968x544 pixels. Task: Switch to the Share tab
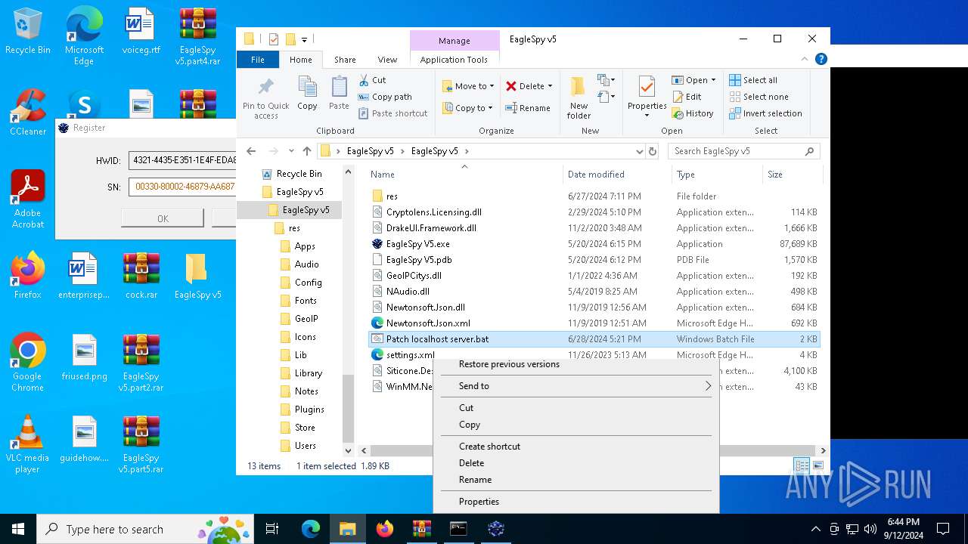pos(345,60)
